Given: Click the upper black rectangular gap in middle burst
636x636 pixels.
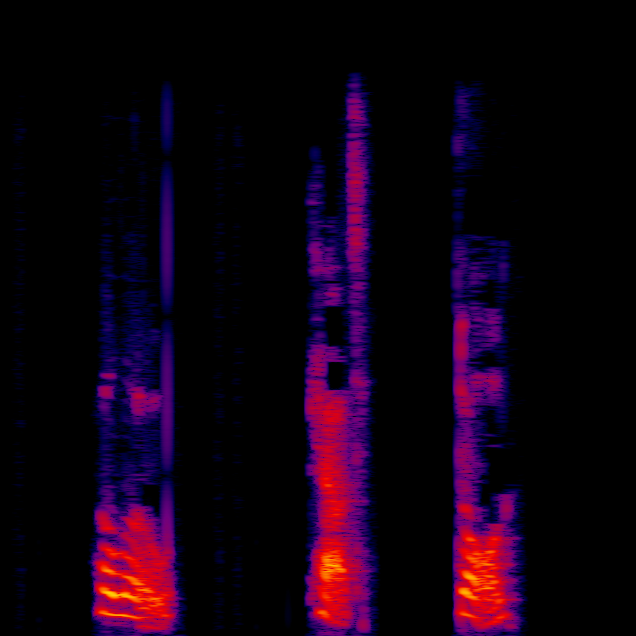Looking at the screenshot, I should (x=335, y=326).
